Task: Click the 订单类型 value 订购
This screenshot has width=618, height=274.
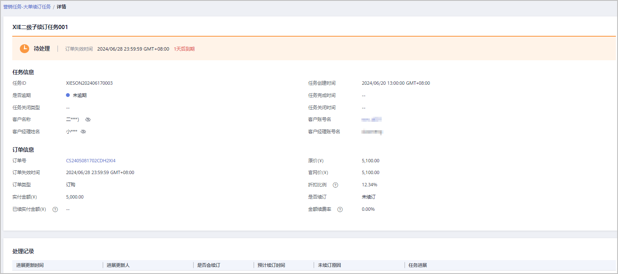Action: click(x=71, y=185)
